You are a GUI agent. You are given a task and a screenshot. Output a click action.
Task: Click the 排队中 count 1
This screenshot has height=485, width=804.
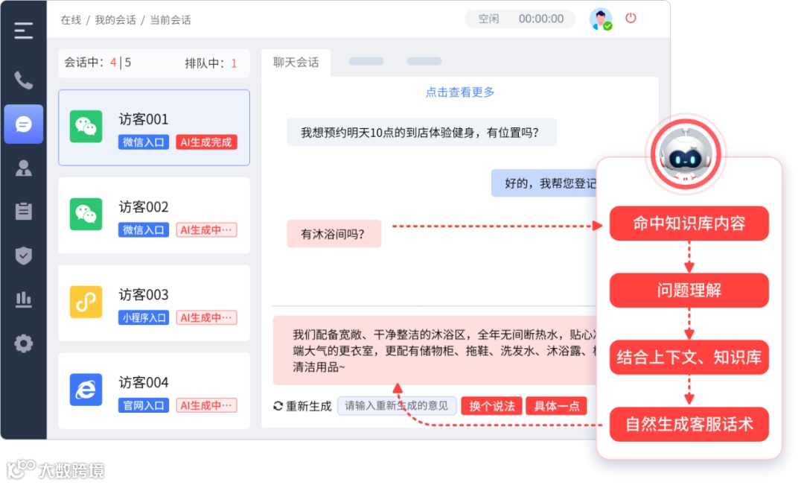[x=211, y=63]
